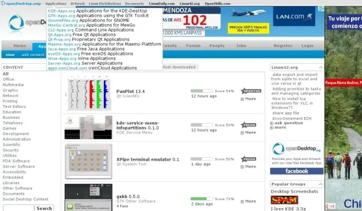Open the Applications top menu
This screenshot has width=362, height=211.
coord(55,3)
